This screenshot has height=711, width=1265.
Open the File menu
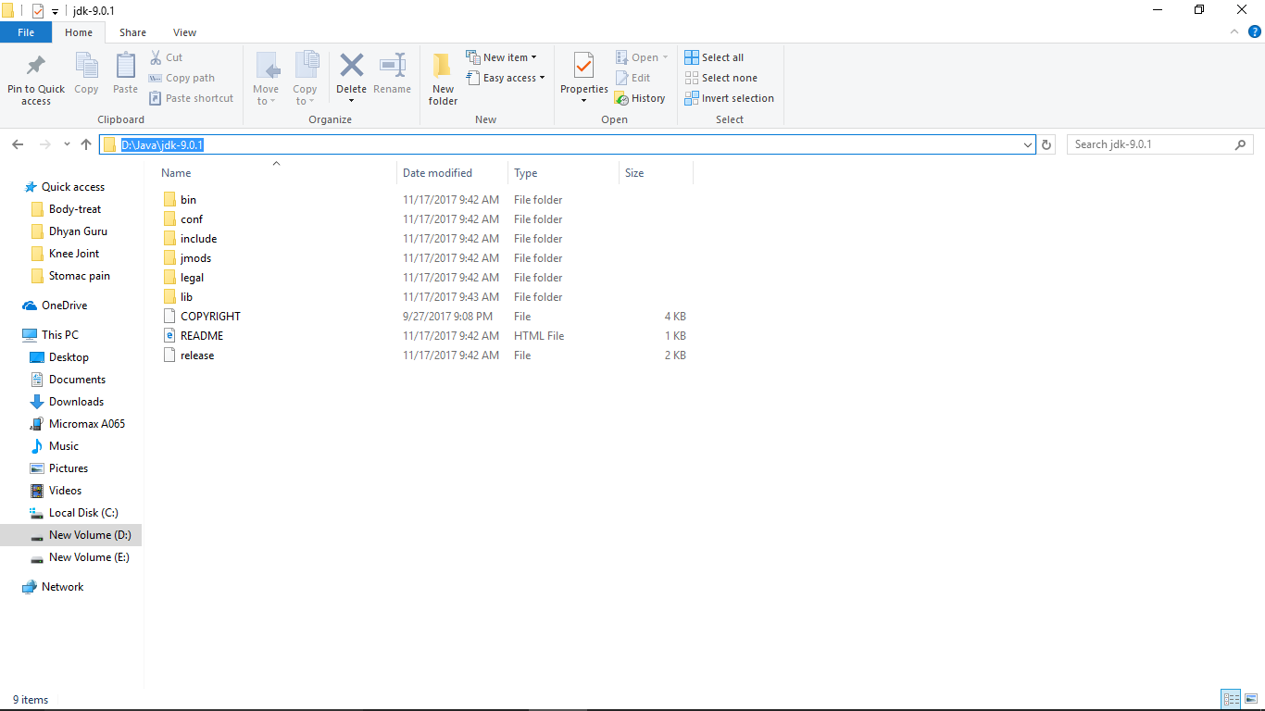tap(26, 31)
